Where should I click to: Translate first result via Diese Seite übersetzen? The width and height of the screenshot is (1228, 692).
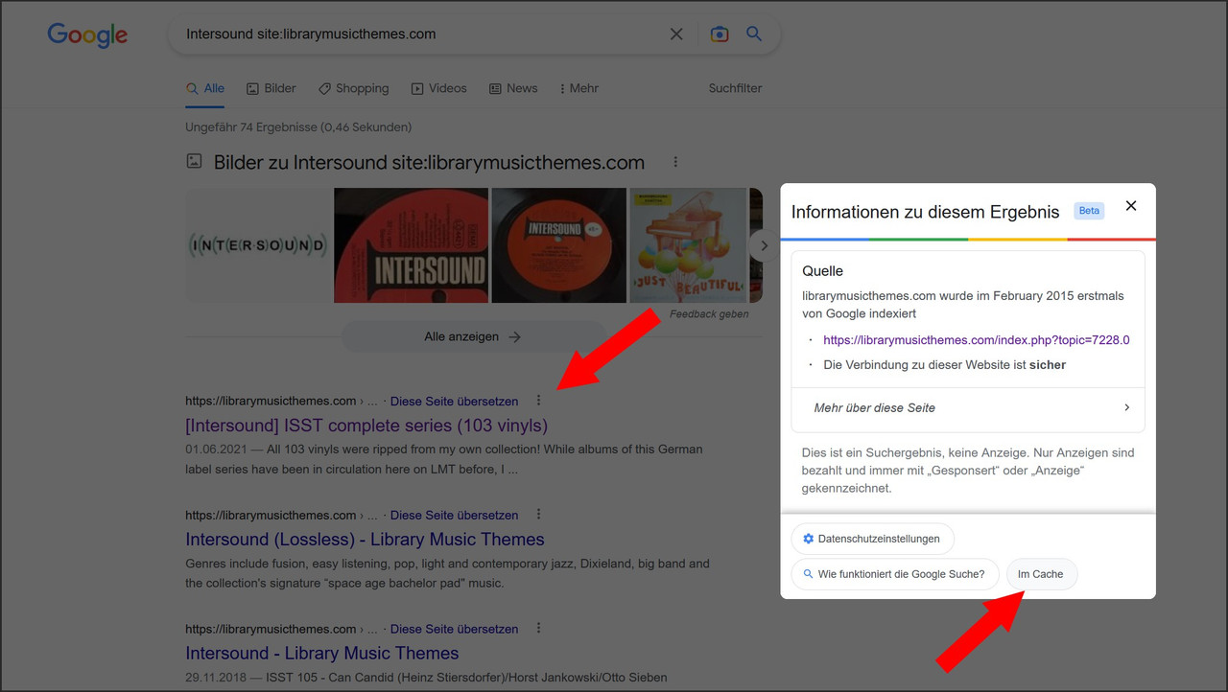[x=454, y=402]
